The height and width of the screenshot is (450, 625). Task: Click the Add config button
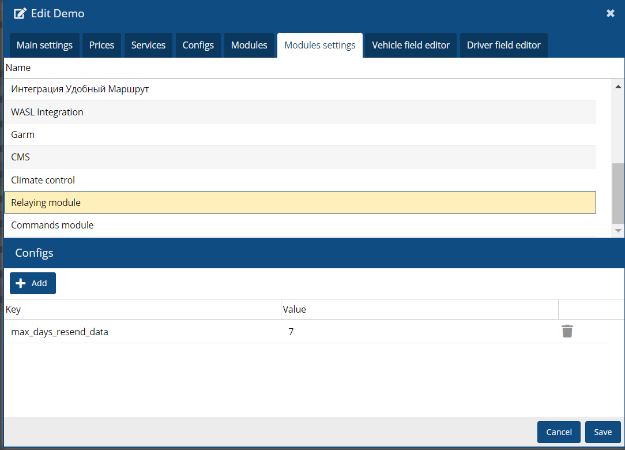[x=33, y=283]
